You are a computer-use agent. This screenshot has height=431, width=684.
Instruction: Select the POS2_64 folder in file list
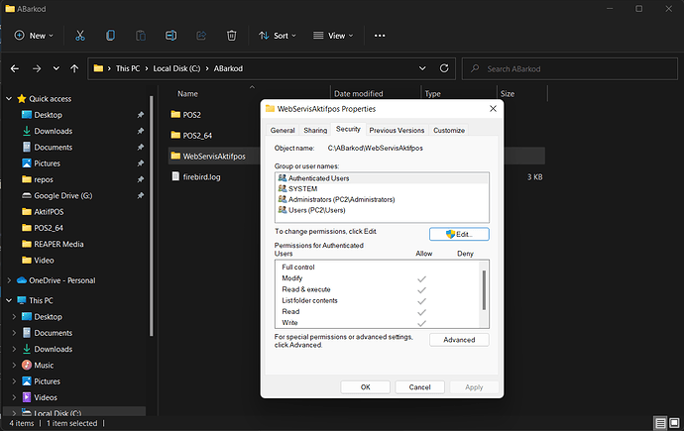(x=197, y=136)
